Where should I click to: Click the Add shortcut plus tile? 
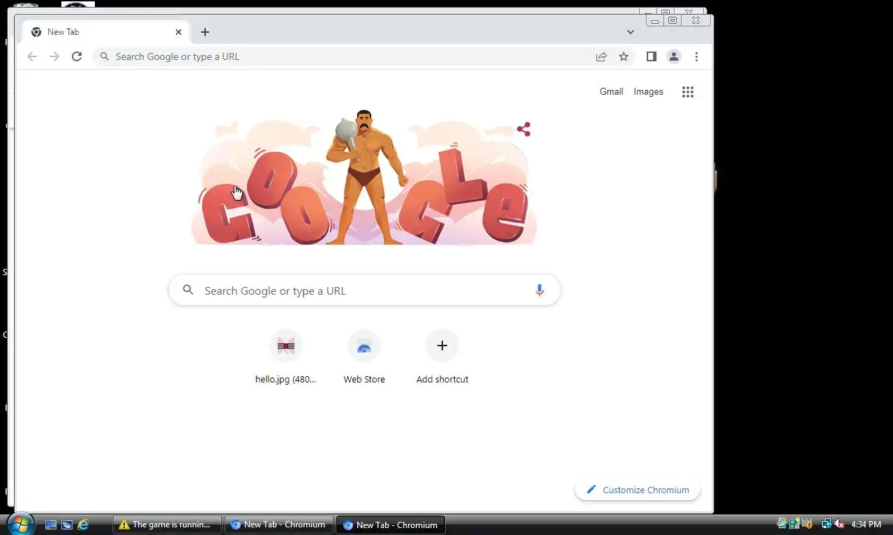coord(442,357)
